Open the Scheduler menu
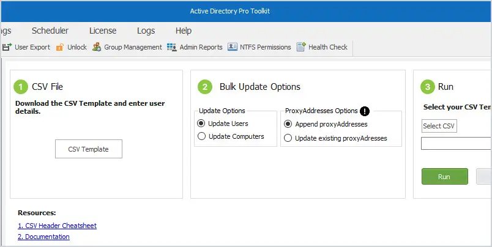The image size is (492, 247). tap(50, 31)
